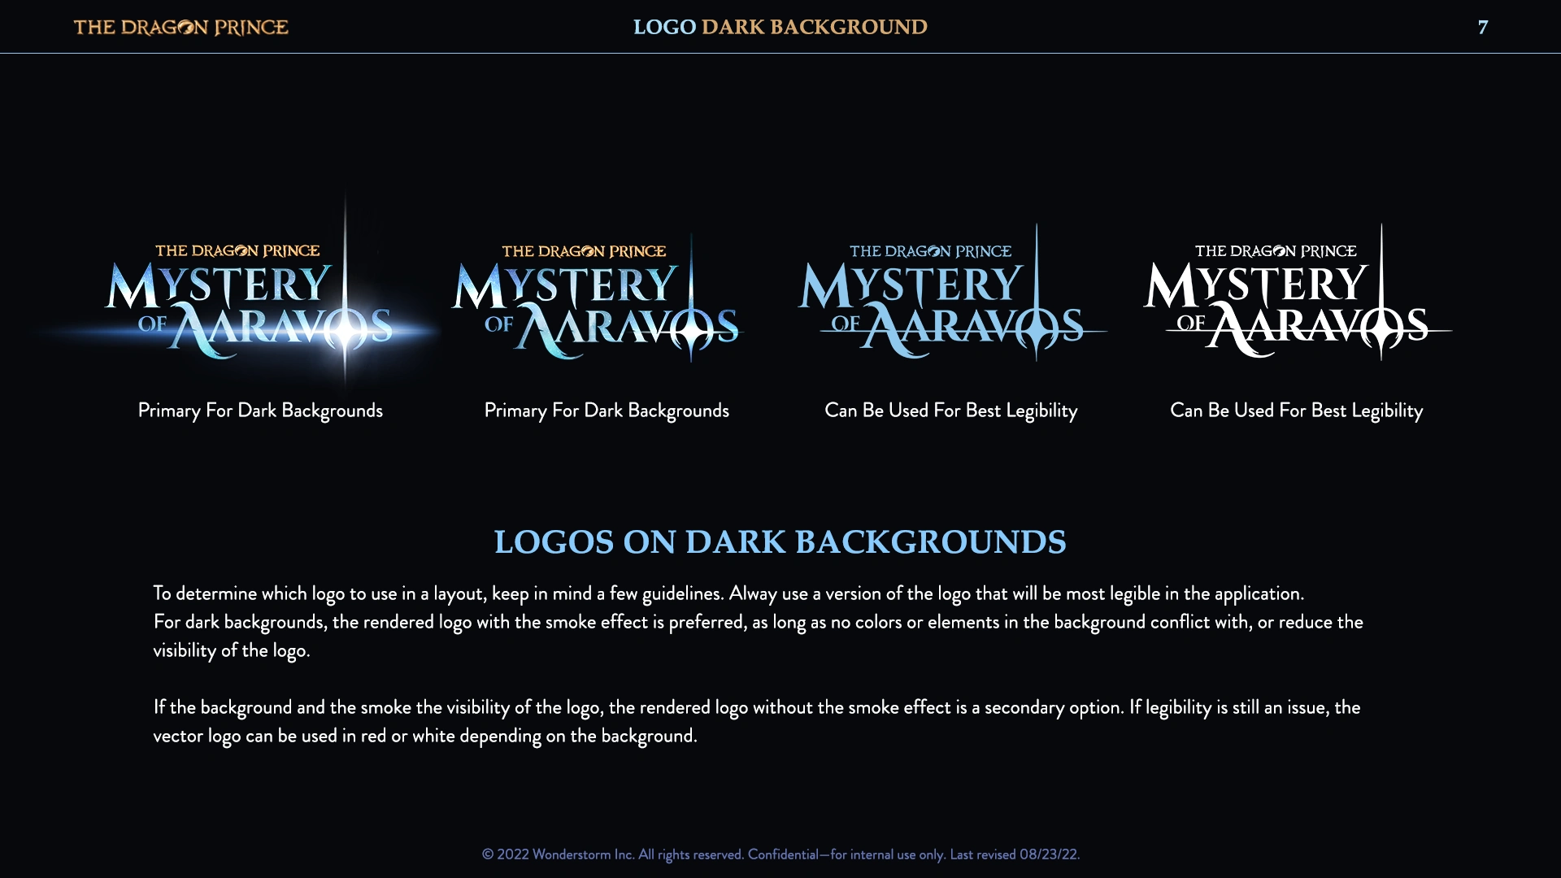Select the white vector Mystery of Aaravos logo

[x=1298, y=293]
